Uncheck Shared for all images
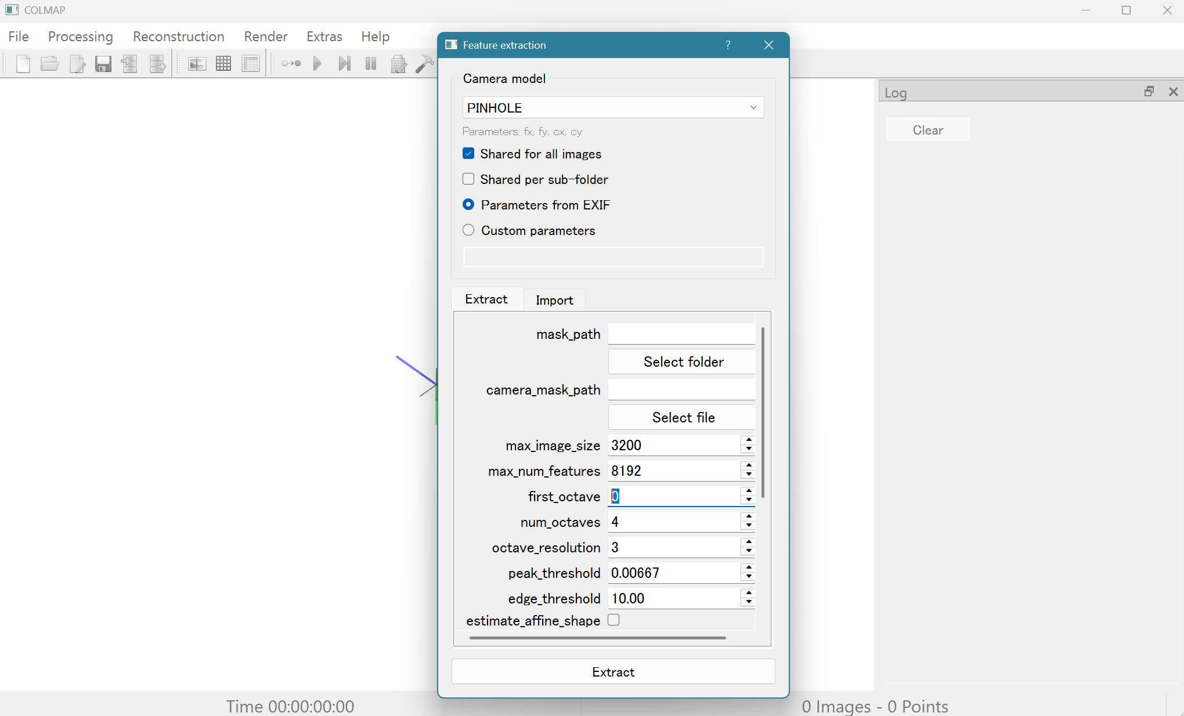The width and height of the screenshot is (1184, 716). click(x=468, y=154)
